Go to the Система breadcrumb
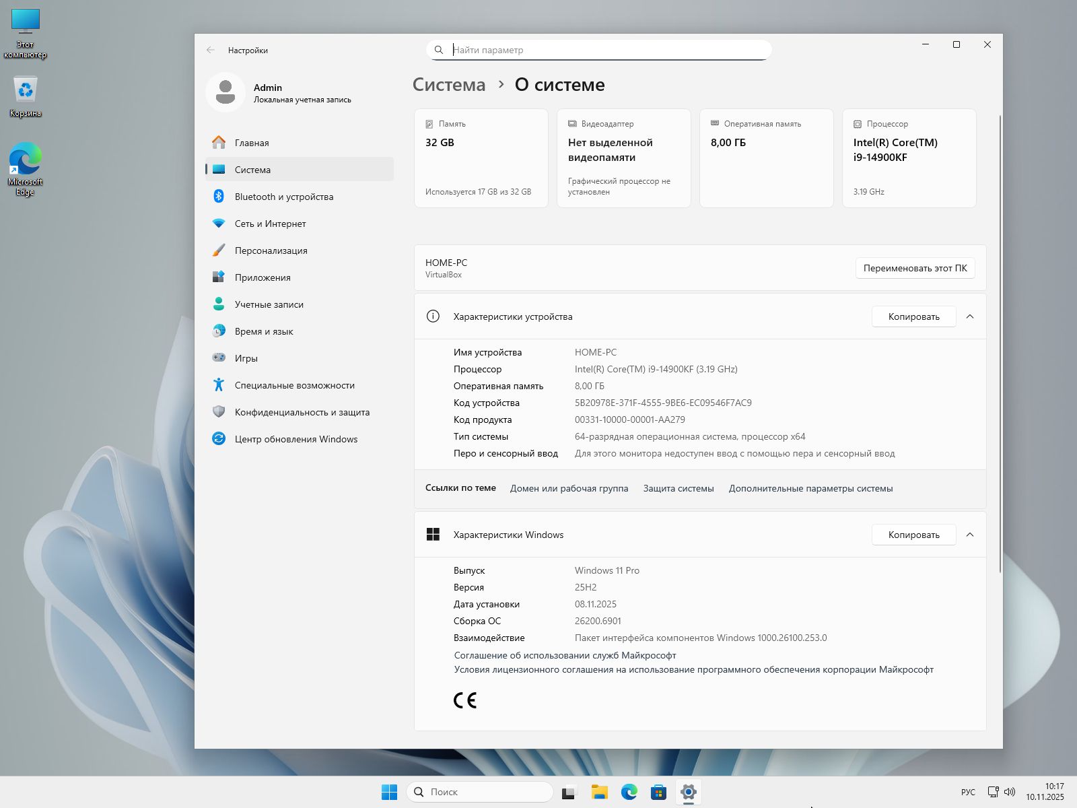1077x808 pixels. click(449, 85)
